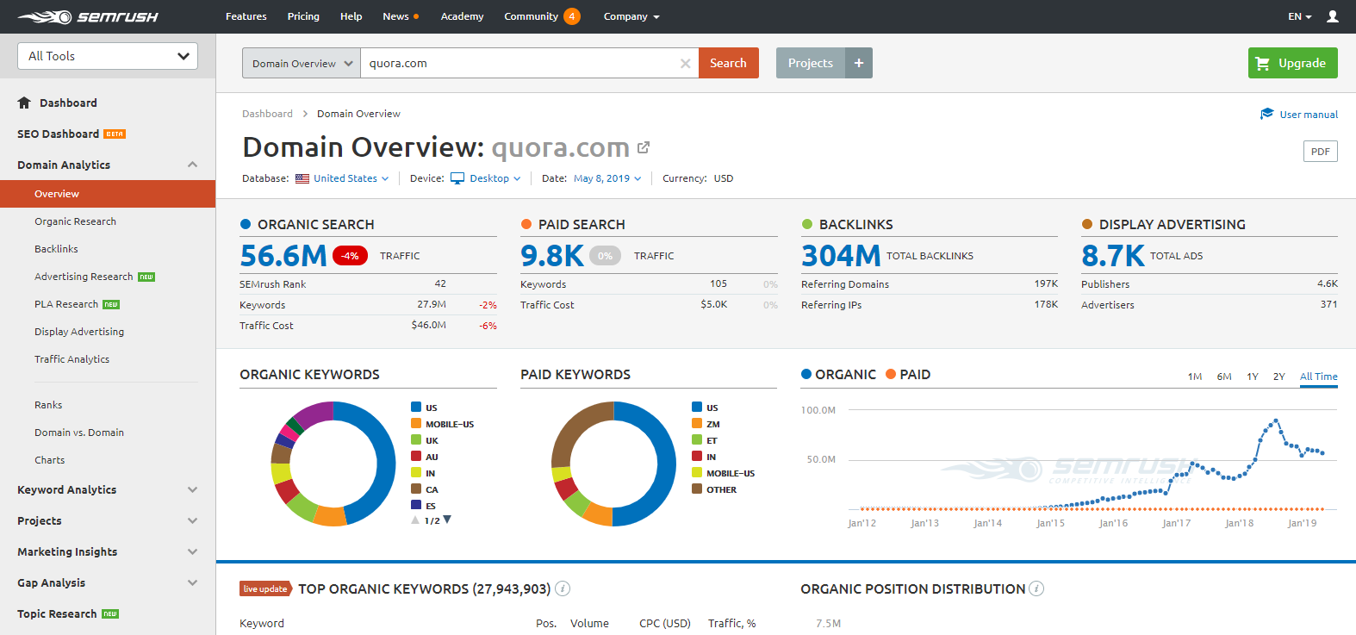Select the 1M chart range tab
The width and height of the screenshot is (1356, 635).
[x=1195, y=377]
